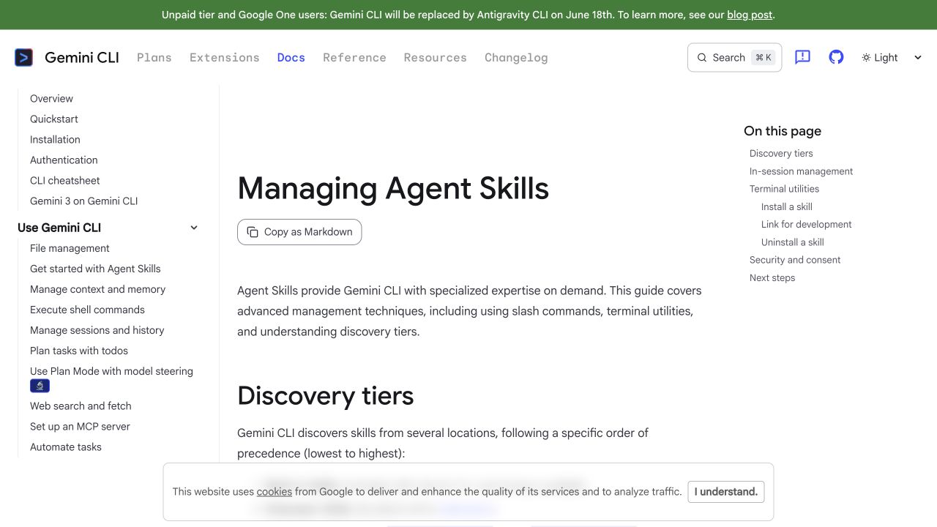Open Quickstart in the sidebar
This screenshot has height=527, width=937.
(54, 119)
